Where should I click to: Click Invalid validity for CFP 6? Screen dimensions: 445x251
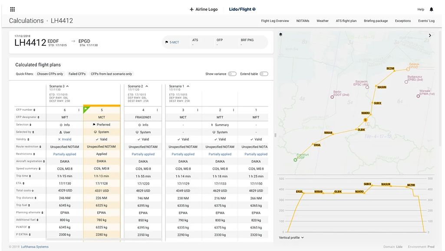click(x=65, y=139)
